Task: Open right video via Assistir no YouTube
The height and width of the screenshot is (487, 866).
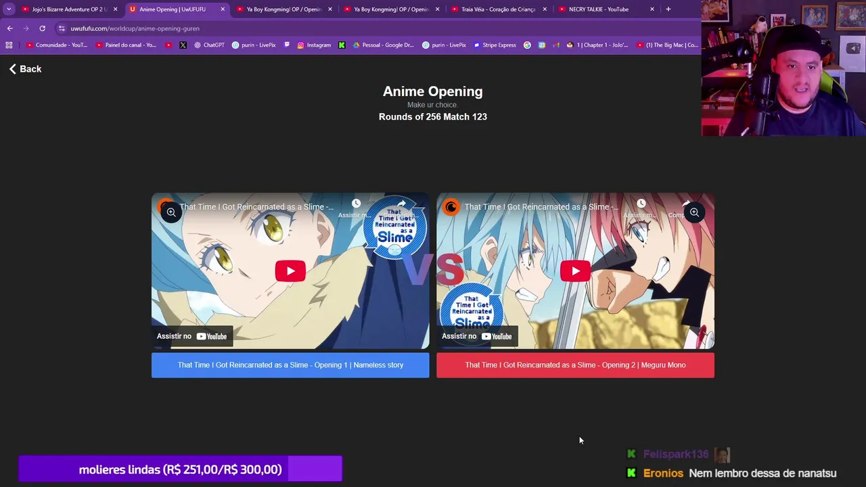Action: [478, 336]
